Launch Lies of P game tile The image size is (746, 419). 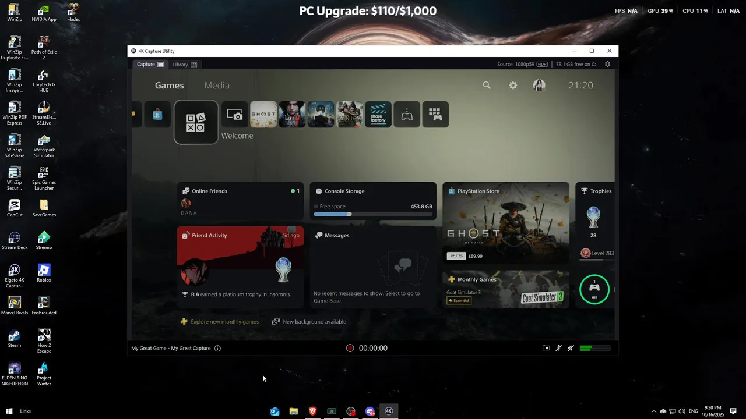click(292, 115)
